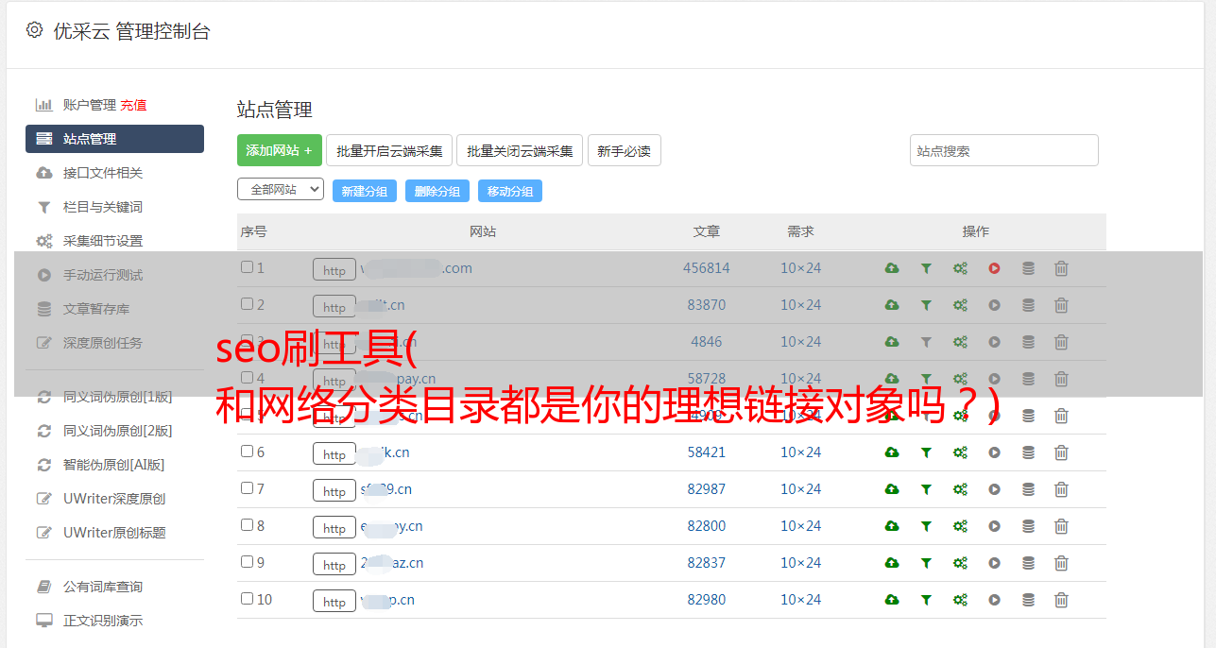Open the 新手必读 guide button
This screenshot has width=1216, height=648.
[x=624, y=150]
